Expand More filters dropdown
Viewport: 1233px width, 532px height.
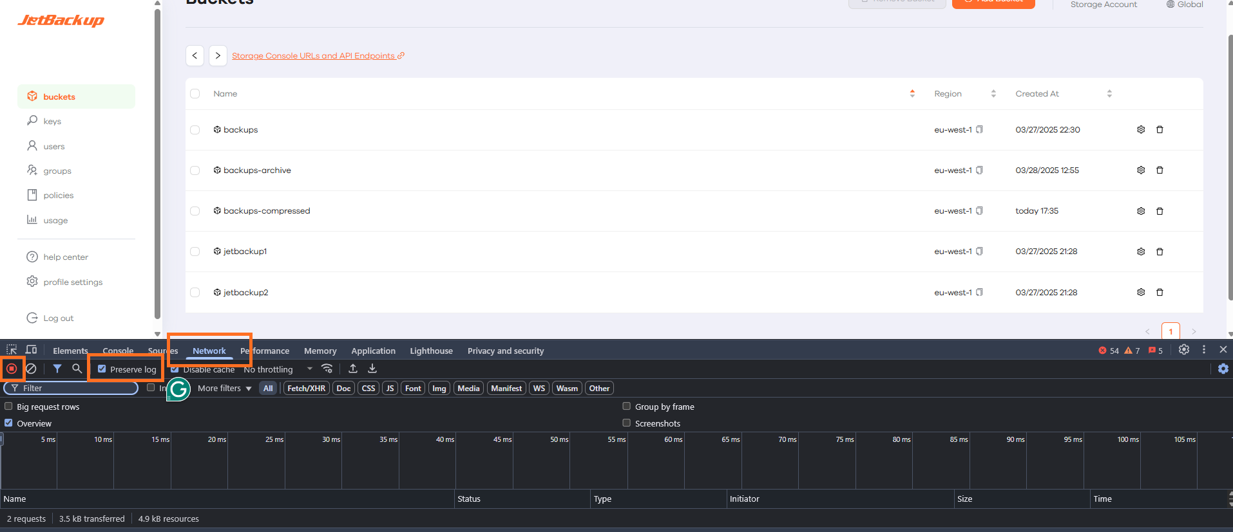(224, 388)
